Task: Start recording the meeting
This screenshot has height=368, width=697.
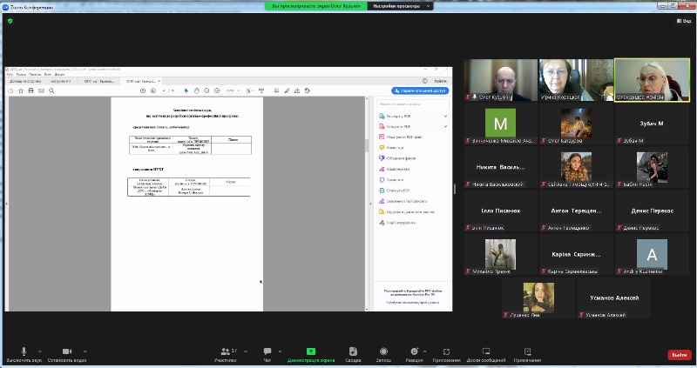Action: pyautogui.click(x=383, y=351)
